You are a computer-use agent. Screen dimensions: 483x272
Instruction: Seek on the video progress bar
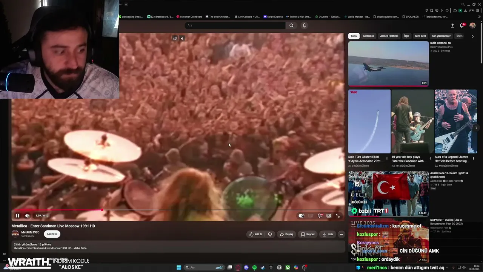(x=178, y=210)
